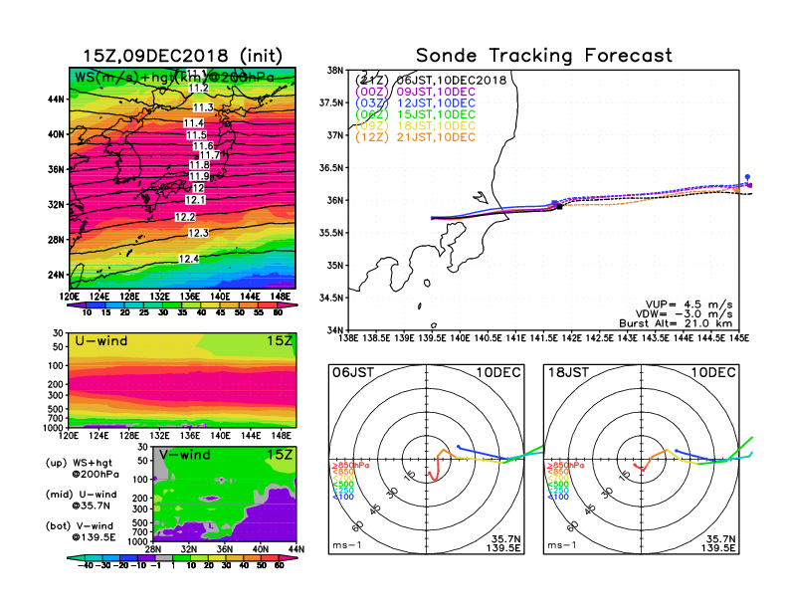Click the "Burst Alt= 21.0 km" value
This screenshot has width=788, height=609.
(676, 323)
